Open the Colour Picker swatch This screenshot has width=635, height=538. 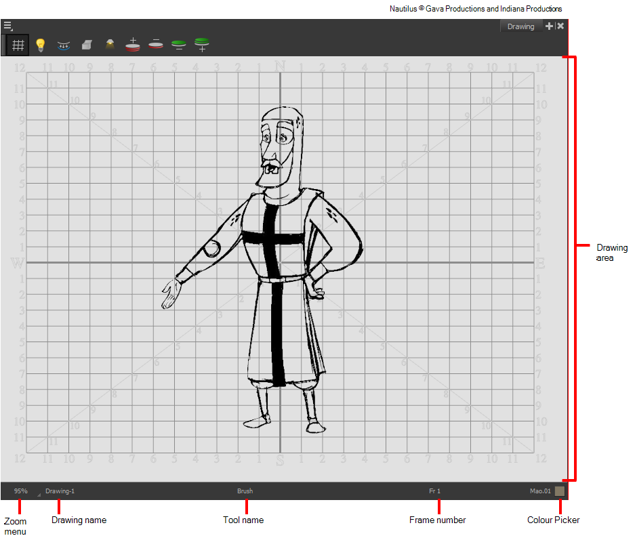560,491
